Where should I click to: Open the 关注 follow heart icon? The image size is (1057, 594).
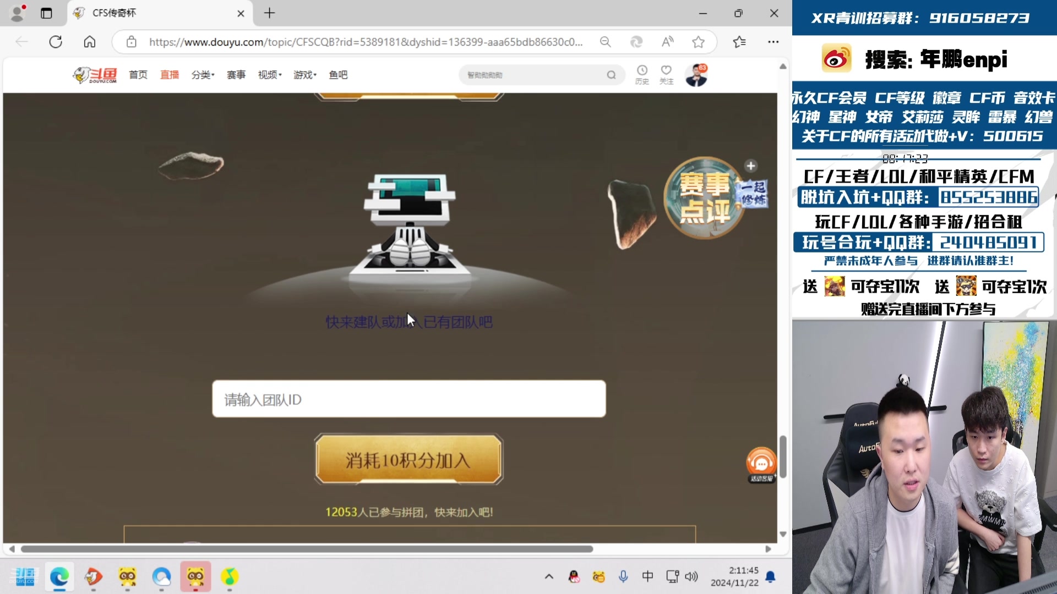[666, 74]
